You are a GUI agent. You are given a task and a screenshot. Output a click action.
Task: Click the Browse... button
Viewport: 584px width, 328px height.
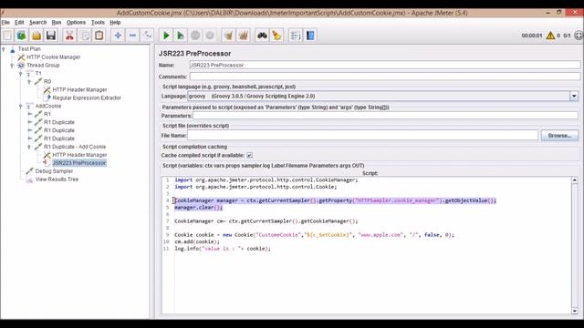pyautogui.click(x=559, y=136)
